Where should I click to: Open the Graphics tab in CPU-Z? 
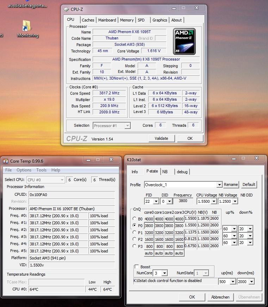click(x=160, y=20)
